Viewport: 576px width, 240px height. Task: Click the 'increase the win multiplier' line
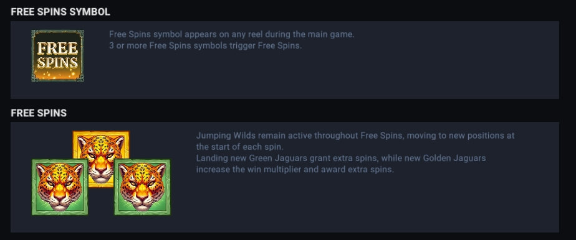pyautogui.click(x=295, y=170)
